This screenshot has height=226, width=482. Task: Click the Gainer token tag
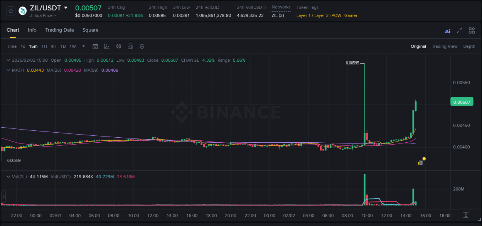tap(351, 15)
